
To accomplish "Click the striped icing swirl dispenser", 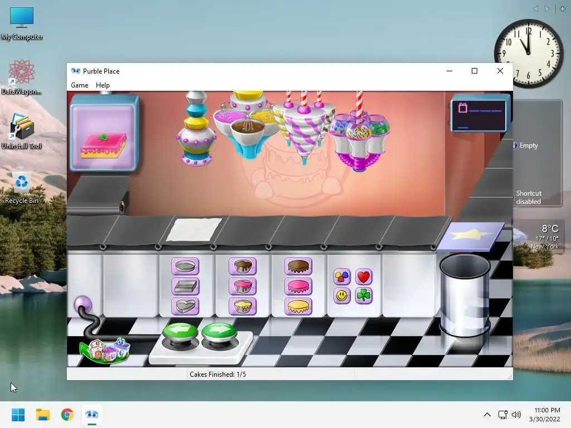I will 304,127.
